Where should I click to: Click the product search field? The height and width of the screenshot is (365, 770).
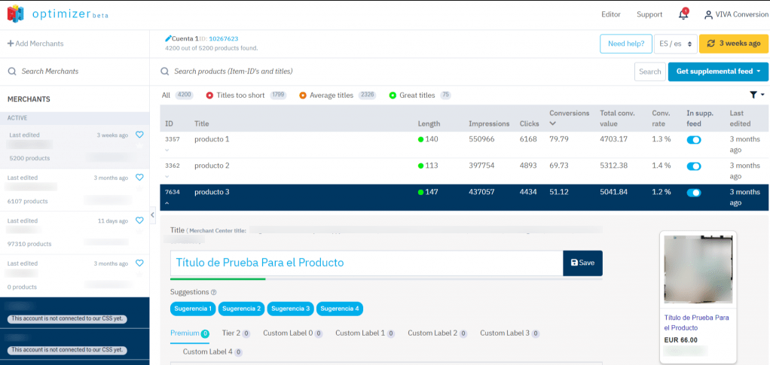(x=396, y=71)
